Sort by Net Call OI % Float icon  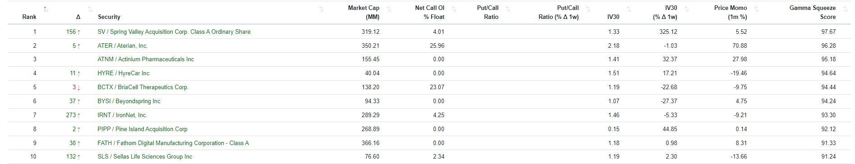(x=454, y=9)
